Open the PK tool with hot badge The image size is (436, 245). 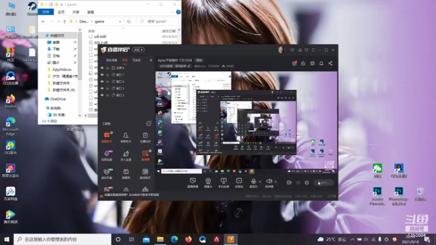point(107,189)
